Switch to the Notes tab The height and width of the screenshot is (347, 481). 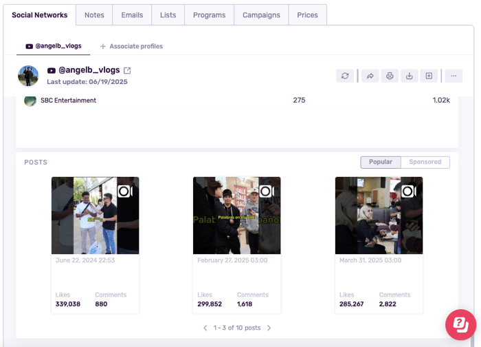(94, 15)
